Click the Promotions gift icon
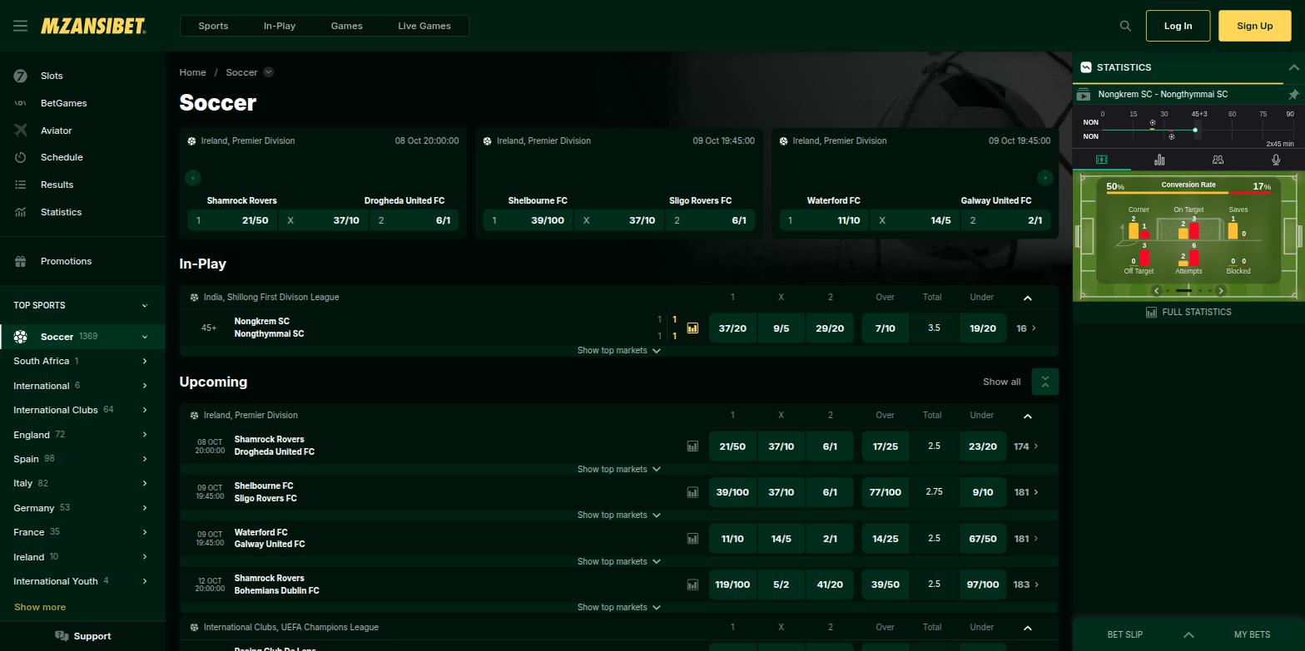Image resolution: width=1305 pixels, height=651 pixels. click(x=21, y=261)
